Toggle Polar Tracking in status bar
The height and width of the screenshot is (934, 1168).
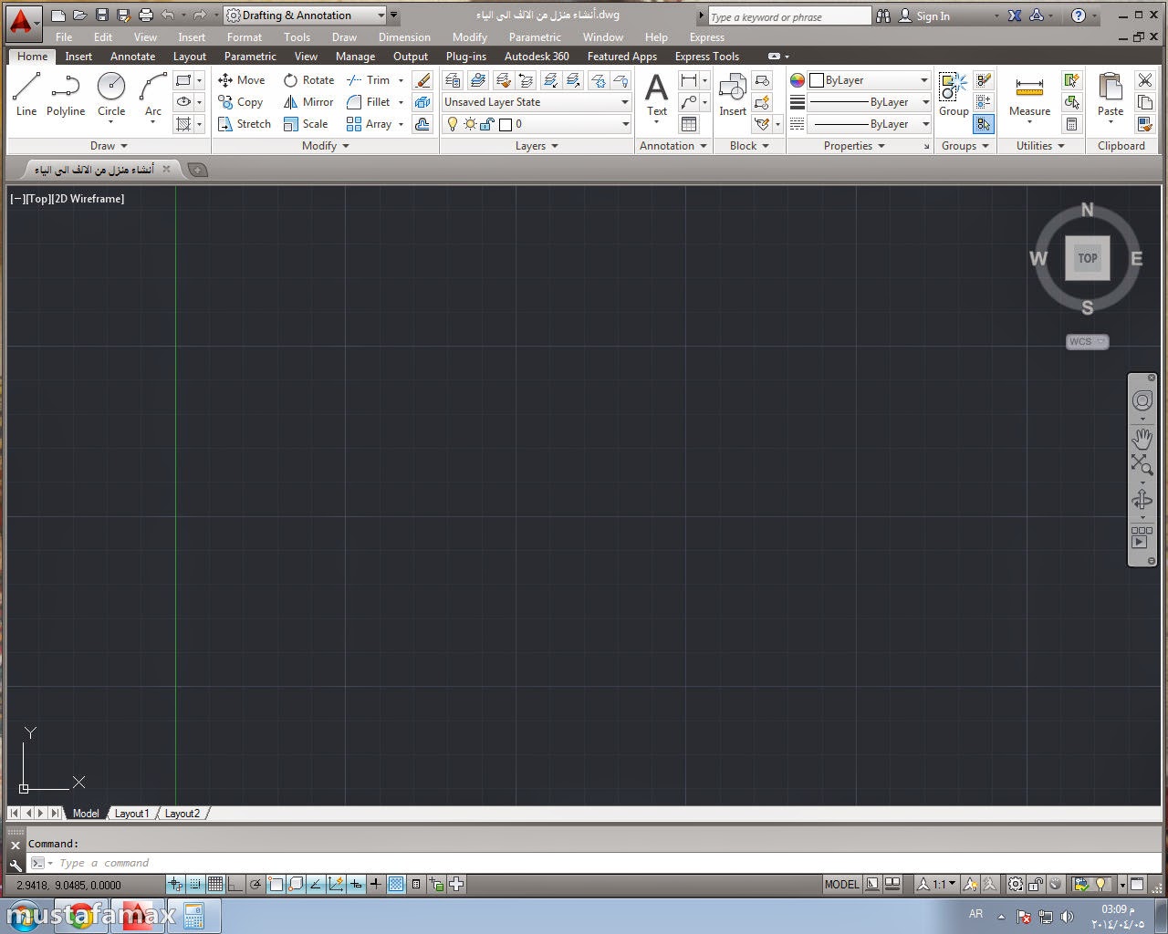click(x=255, y=884)
